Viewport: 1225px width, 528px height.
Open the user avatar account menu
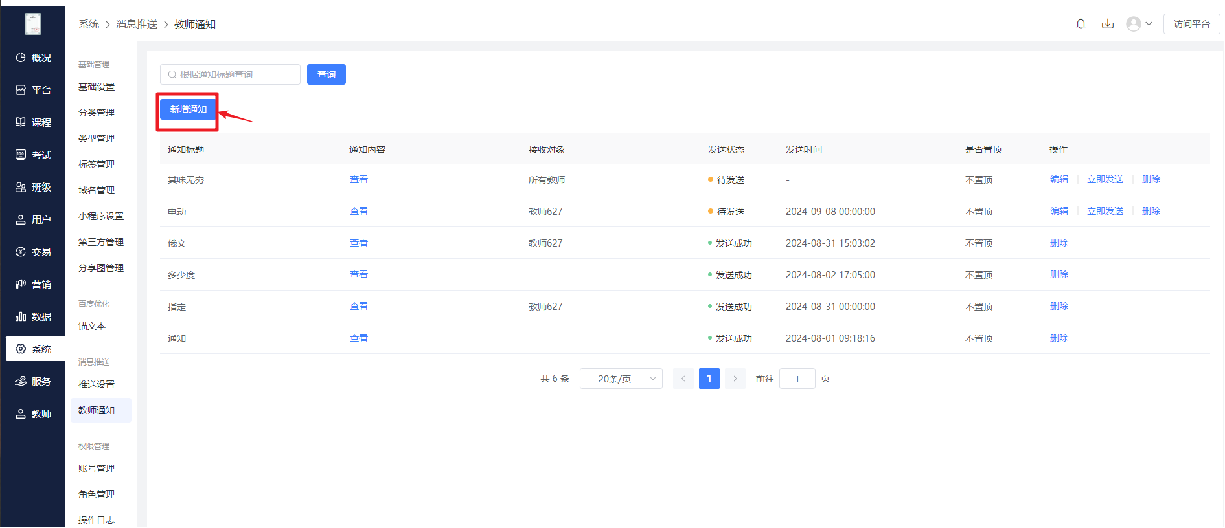tap(1139, 24)
